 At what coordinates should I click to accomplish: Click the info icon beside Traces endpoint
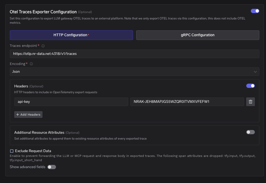pyautogui.click(x=43, y=46)
